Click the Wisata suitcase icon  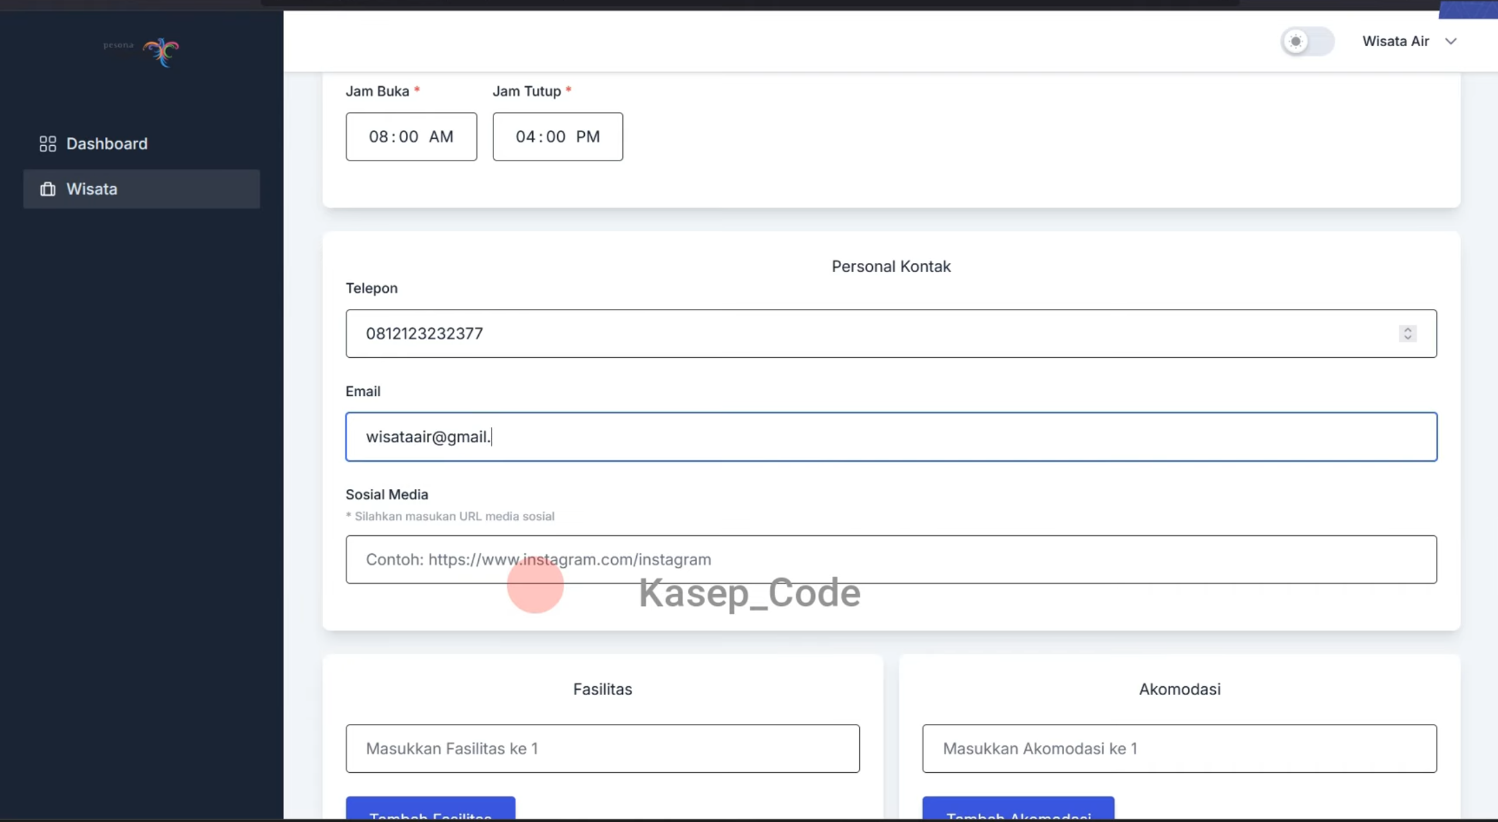pos(47,189)
